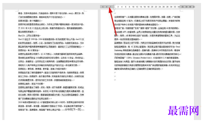This screenshot has height=121, width=205.
Task: Click the right gray margin area of ruler
Action: pos(187,7)
